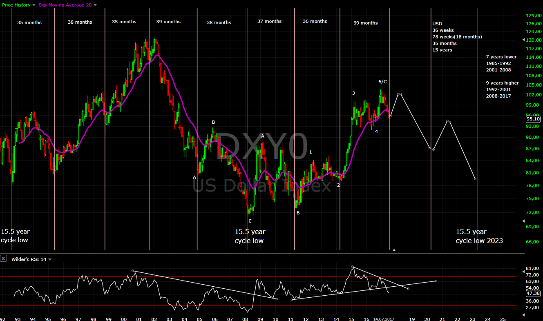Toggle the Wilder's RSI 14 indicator label
The image size is (543, 321).
pyautogui.click(x=29, y=259)
